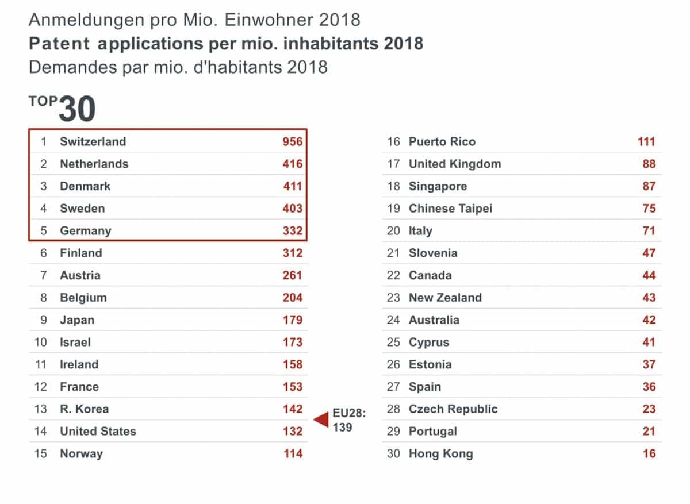Click Hong Kong's value 16
The image size is (690, 504).
tap(649, 453)
